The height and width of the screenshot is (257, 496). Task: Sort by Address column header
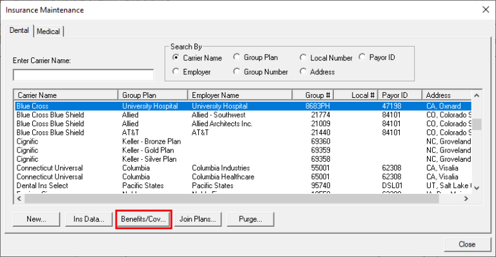447,95
